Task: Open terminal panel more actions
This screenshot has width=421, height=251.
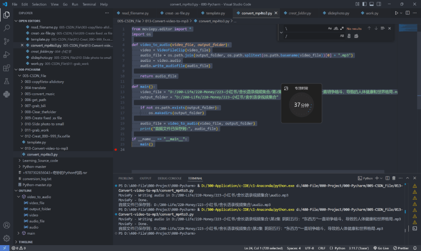Action: 401,178
